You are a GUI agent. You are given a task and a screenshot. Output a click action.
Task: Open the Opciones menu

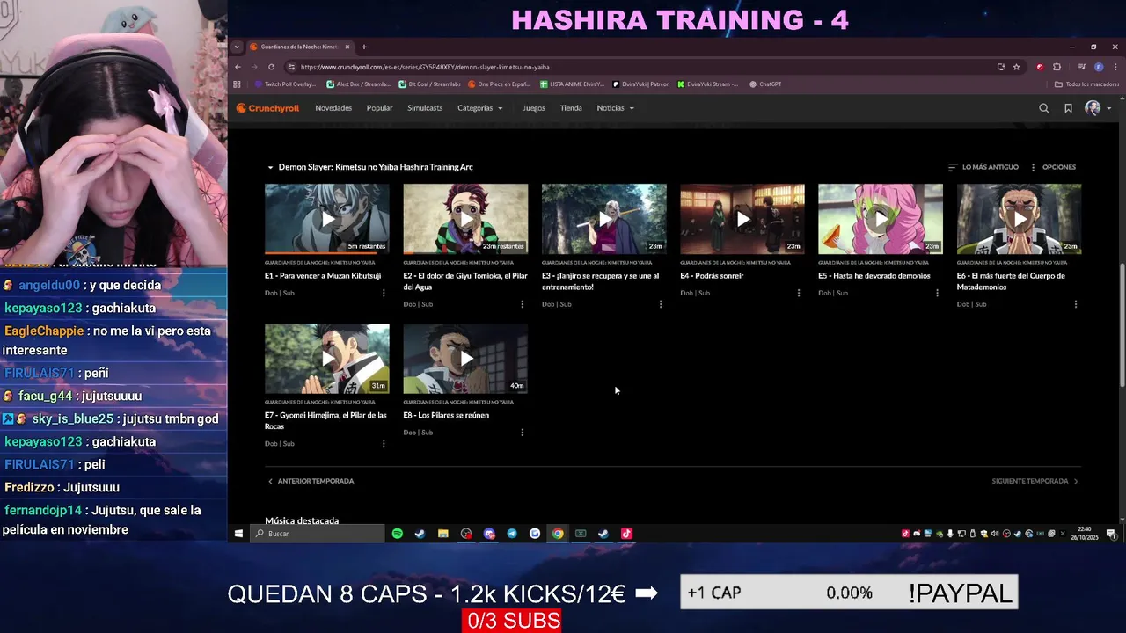(x=1053, y=167)
